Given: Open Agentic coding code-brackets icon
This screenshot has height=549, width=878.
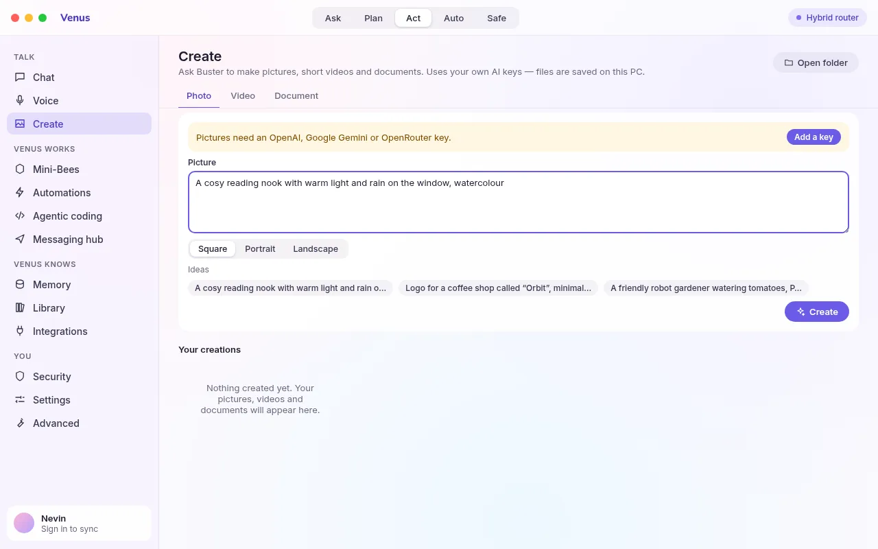Looking at the screenshot, I should coord(20,216).
